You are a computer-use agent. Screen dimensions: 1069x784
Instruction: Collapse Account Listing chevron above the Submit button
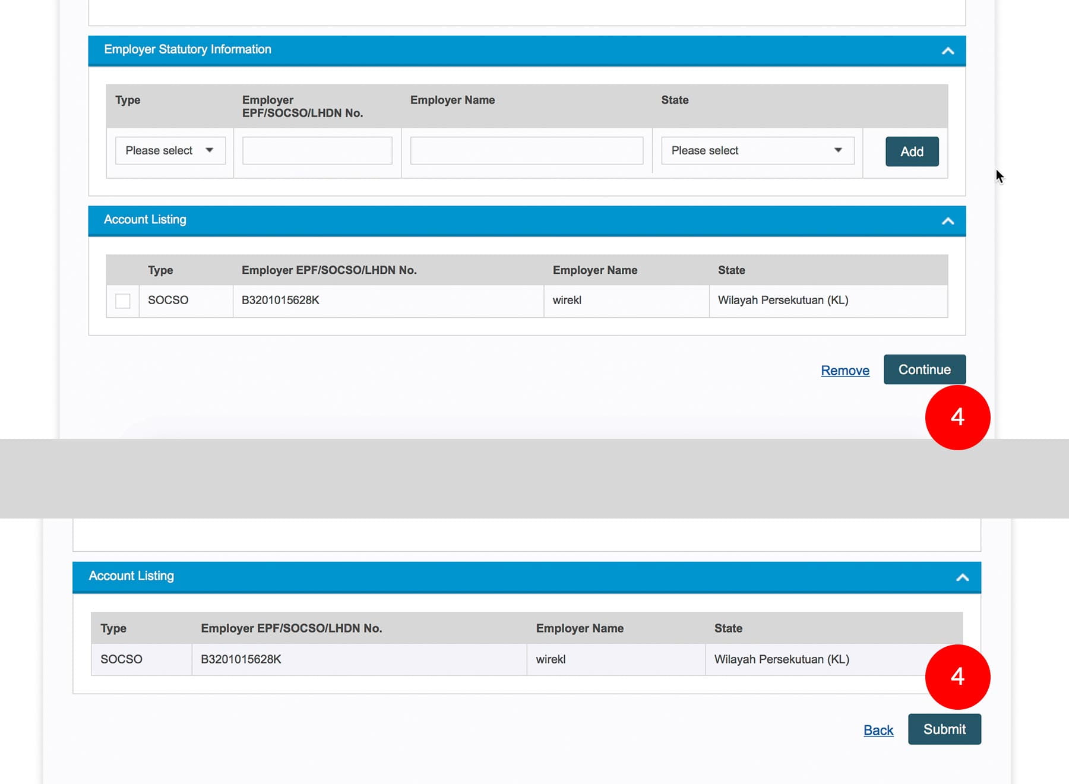pyautogui.click(x=962, y=577)
